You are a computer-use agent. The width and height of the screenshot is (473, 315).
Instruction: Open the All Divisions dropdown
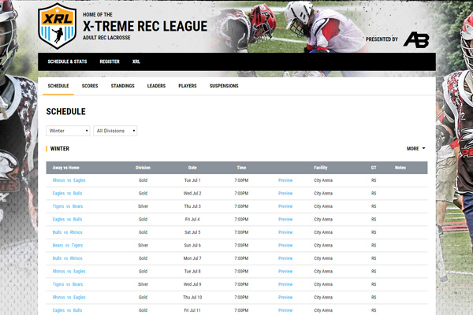coord(115,130)
